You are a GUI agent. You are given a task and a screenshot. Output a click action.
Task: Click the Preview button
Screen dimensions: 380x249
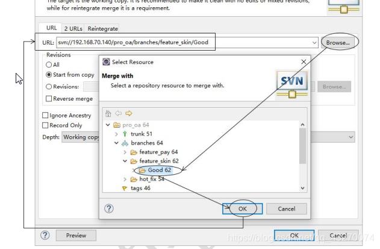[x=76, y=235]
